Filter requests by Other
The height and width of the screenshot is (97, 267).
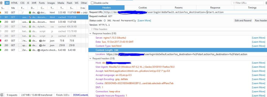[84, 3]
